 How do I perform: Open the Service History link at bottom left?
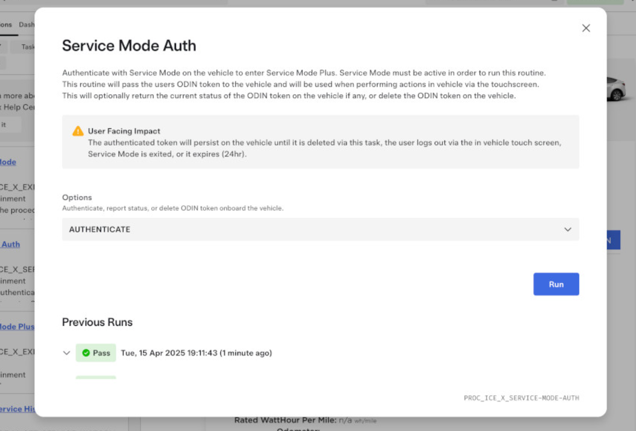17,409
